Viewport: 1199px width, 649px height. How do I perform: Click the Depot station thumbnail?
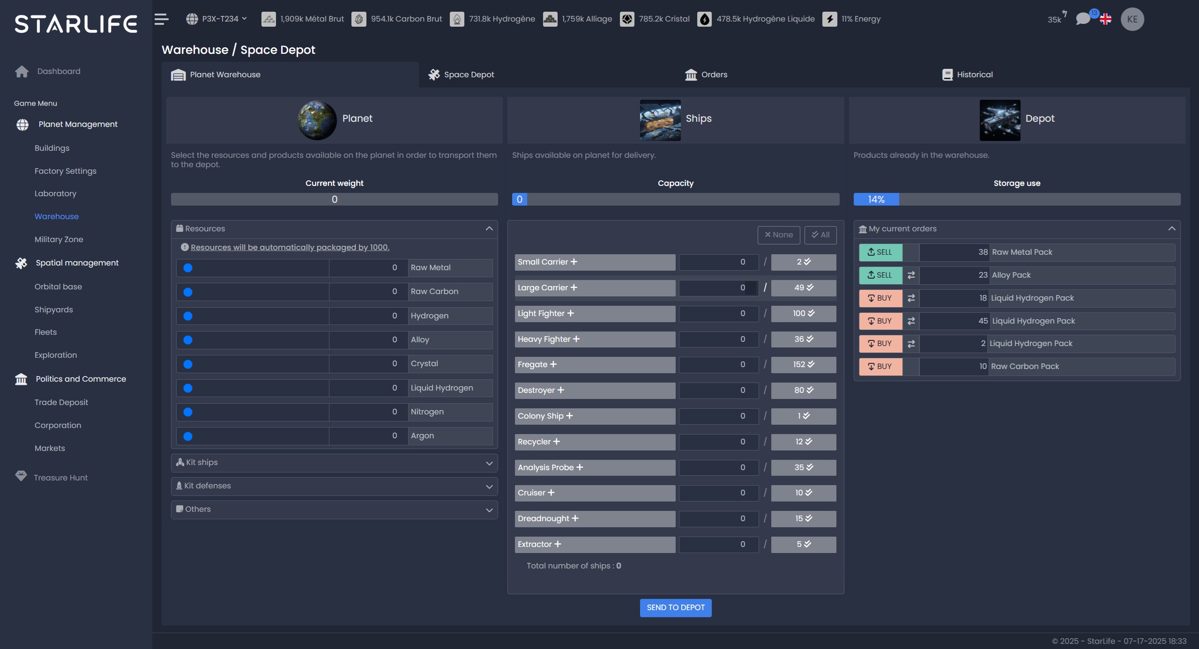[x=1000, y=120]
